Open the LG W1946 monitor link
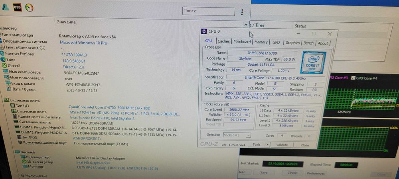Viewport: 399px width, 179px height. pyautogui.click(x=117, y=168)
